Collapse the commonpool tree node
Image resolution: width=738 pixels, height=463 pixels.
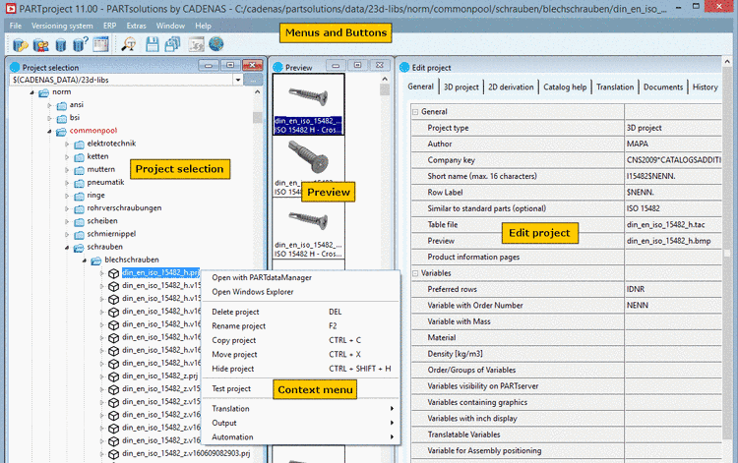click(x=49, y=131)
